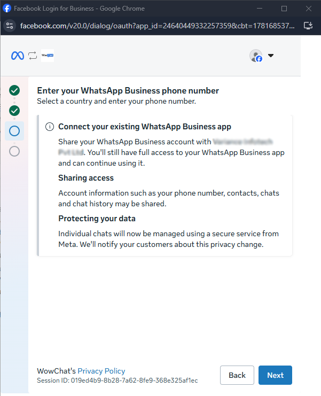This screenshot has width=321, height=396.
Task: Click the Next button
Action: 275,375
